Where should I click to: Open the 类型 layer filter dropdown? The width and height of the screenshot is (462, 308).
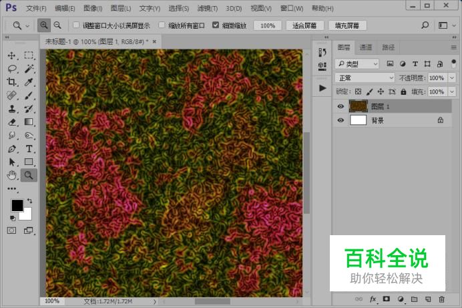click(357, 63)
